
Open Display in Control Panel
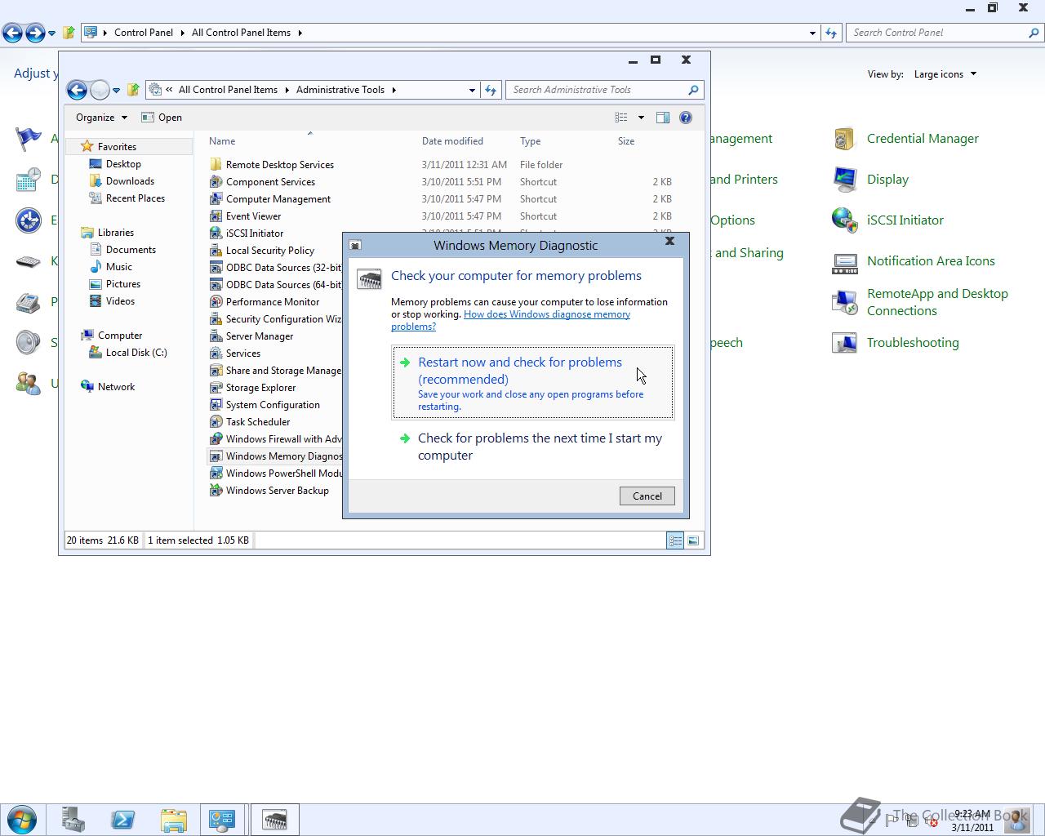(887, 180)
